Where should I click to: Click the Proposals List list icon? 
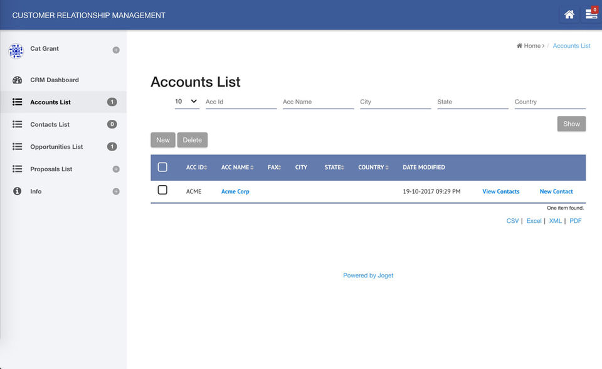point(18,169)
